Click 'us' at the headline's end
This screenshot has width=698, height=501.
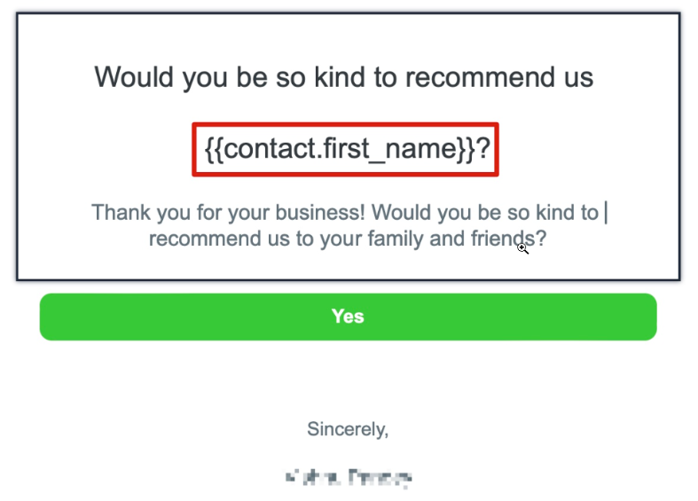coord(576,77)
